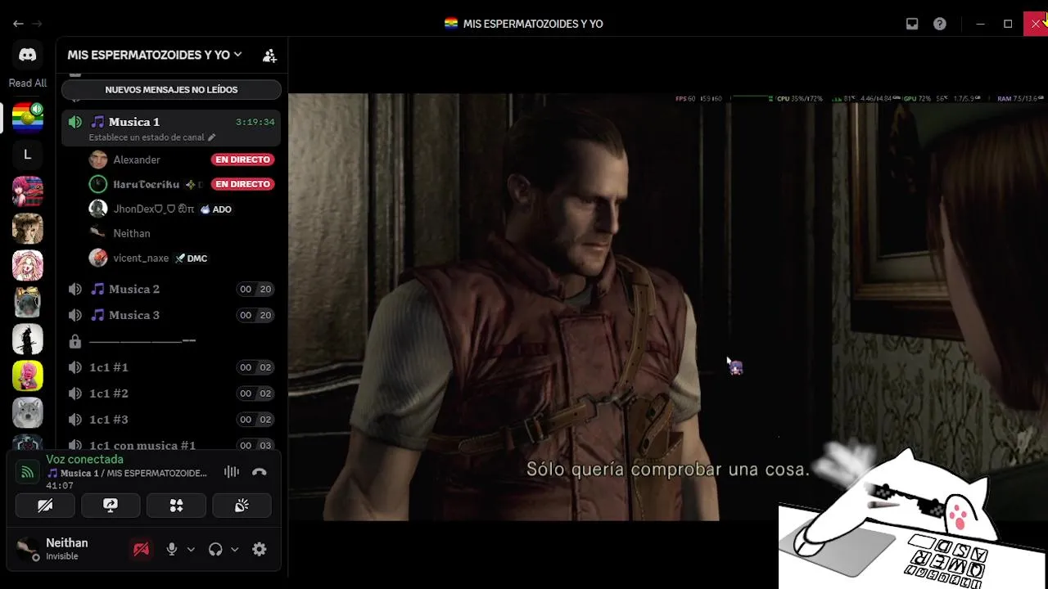Open JhonDex user entry
Screen dimensions: 1048x589
coord(181,209)
